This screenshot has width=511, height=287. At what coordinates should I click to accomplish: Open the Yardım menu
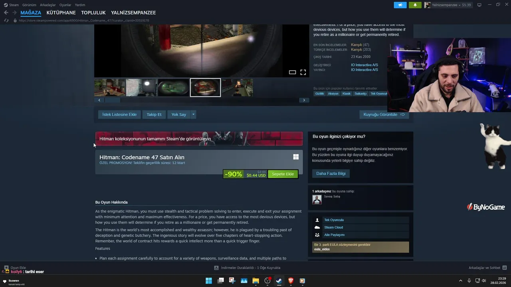[x=80, y=5]
